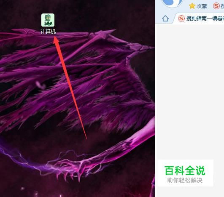224x197 pixels.
Task: Click empty bookmark bar space before star
Action: click(186, 6)
